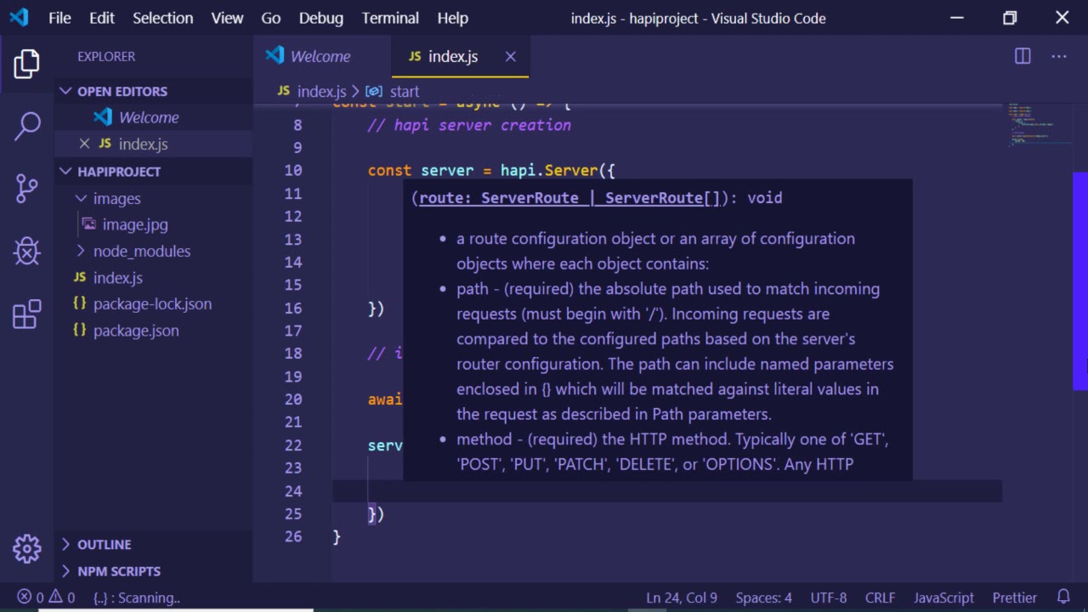Open the Debug view icon
The height and width of the screenshot is (612, 1088).
point(26,251)
